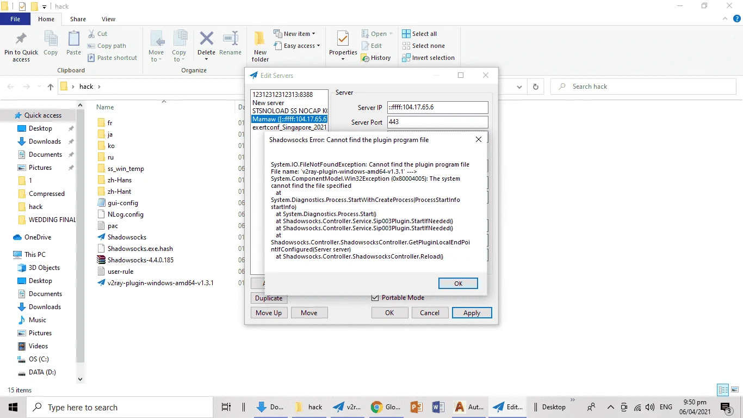
Task: Click the Copy ribbon icon
Action: tap(51, 44)
